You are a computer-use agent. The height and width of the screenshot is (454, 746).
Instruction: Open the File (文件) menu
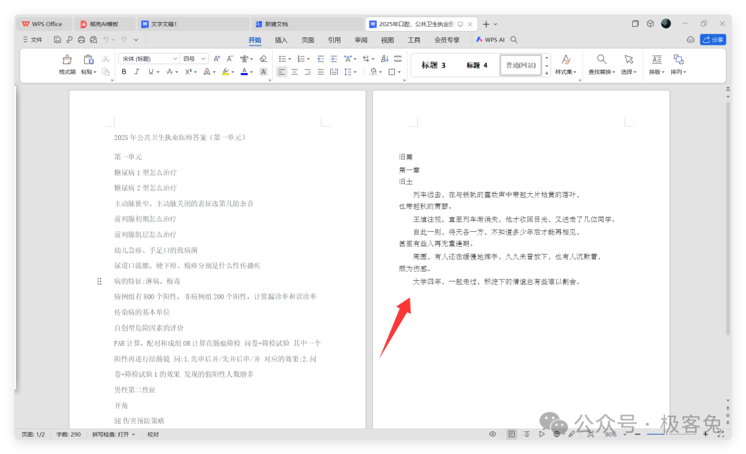coord(32,40)
